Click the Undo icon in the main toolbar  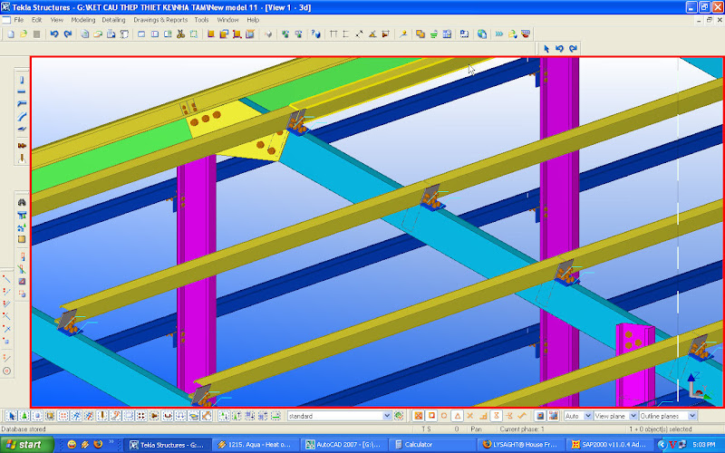[x=53, y=34]
